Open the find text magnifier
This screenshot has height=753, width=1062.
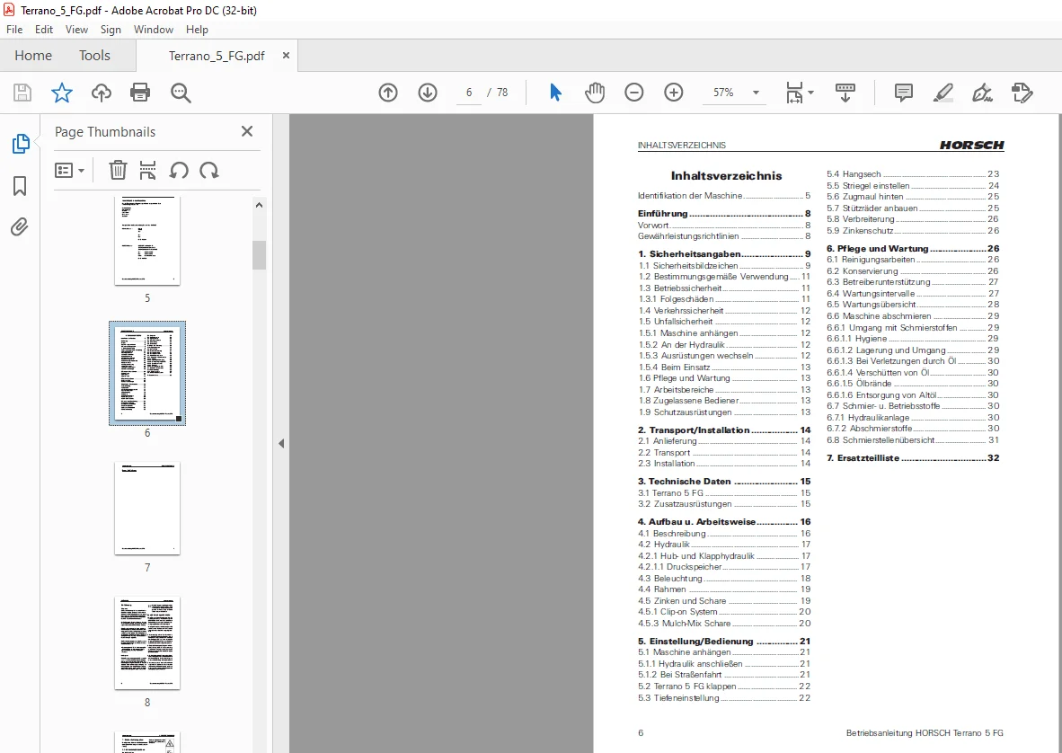(181, 93)
